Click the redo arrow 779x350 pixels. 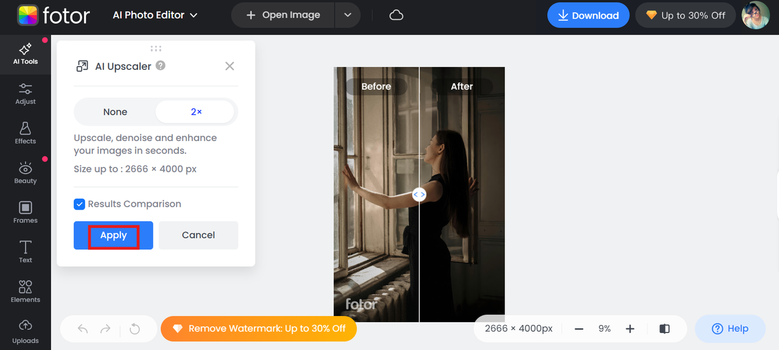105,329
